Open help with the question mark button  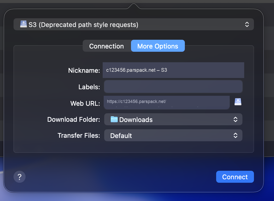[x=20, y=177]
